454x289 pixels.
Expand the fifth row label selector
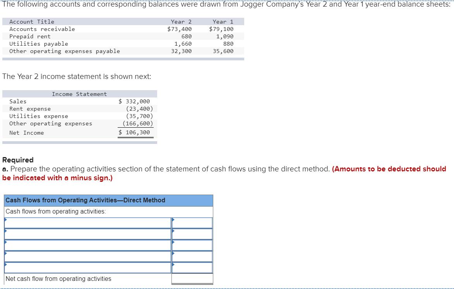[x=87, y=267]
